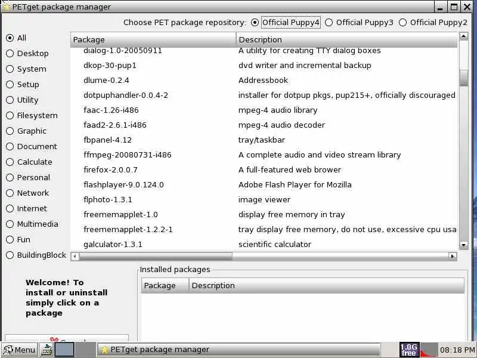Sort by the Package column header
The width and height of the screenshot is (477, 358).
point(153,39)
